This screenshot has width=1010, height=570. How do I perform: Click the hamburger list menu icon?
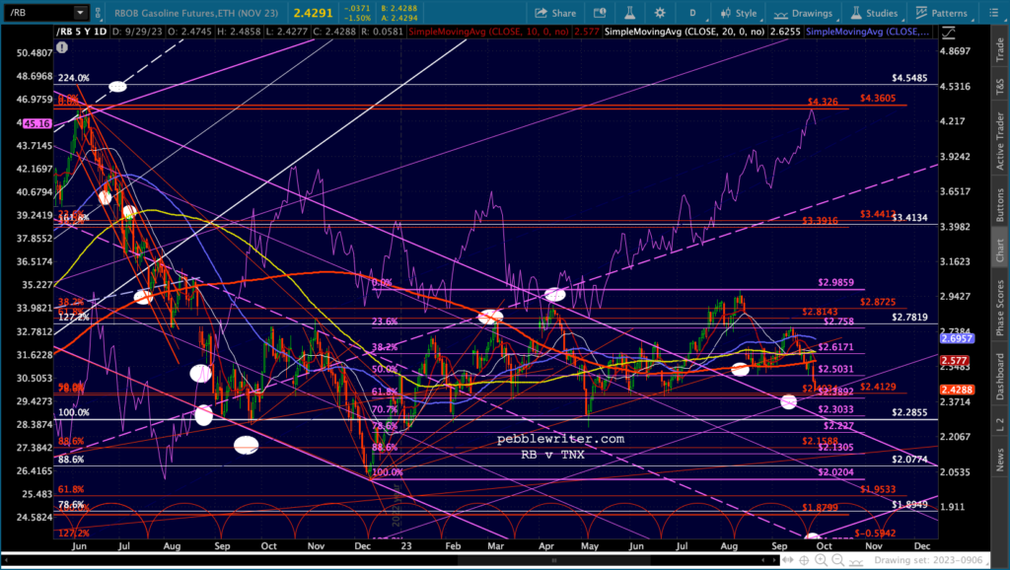coord(992,13)
